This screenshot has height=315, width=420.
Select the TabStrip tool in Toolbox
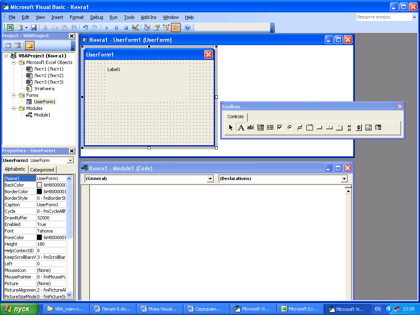(x=329, y=128)
